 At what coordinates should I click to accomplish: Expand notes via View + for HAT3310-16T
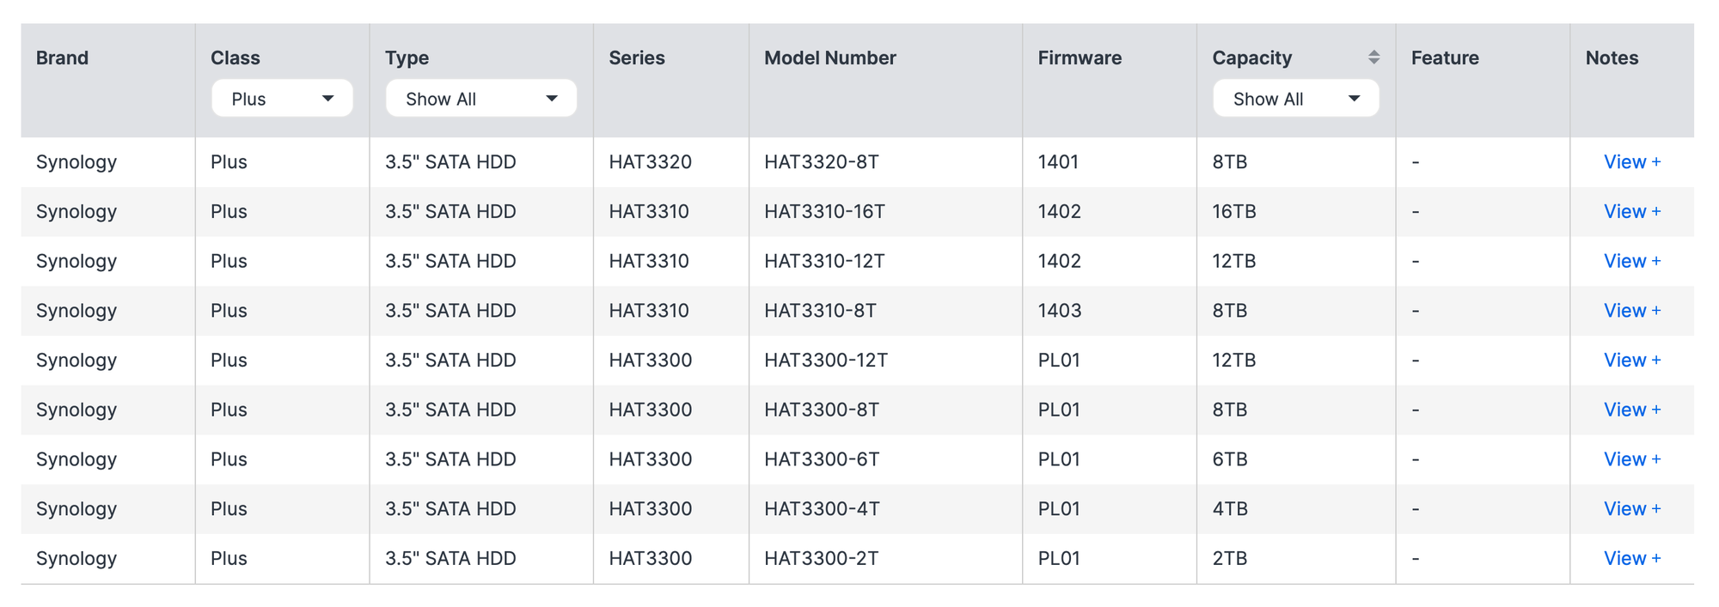click(x=1631, y=212)
